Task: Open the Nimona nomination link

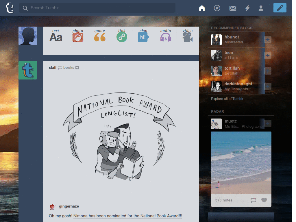Action: [x=128, y=216]
